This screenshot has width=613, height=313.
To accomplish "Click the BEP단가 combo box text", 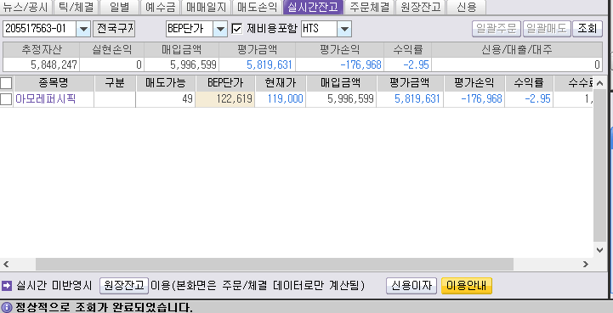I will click(x=190, y=30).
